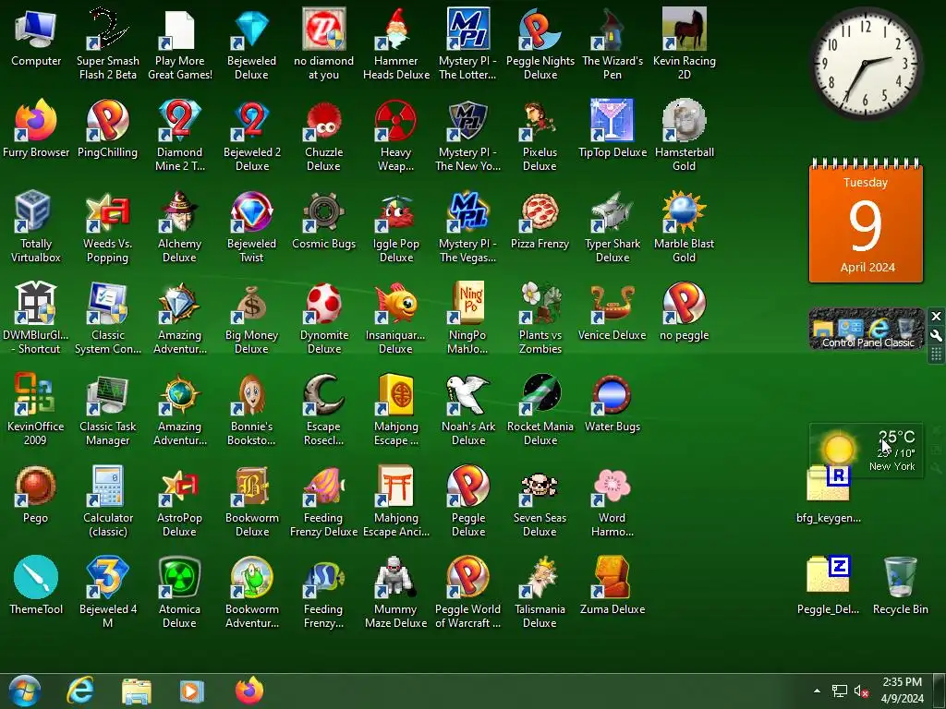Select the Feeding Frenzy Deluxe fish
This screenshot has width=946, height=709.
tap(323, 487)
